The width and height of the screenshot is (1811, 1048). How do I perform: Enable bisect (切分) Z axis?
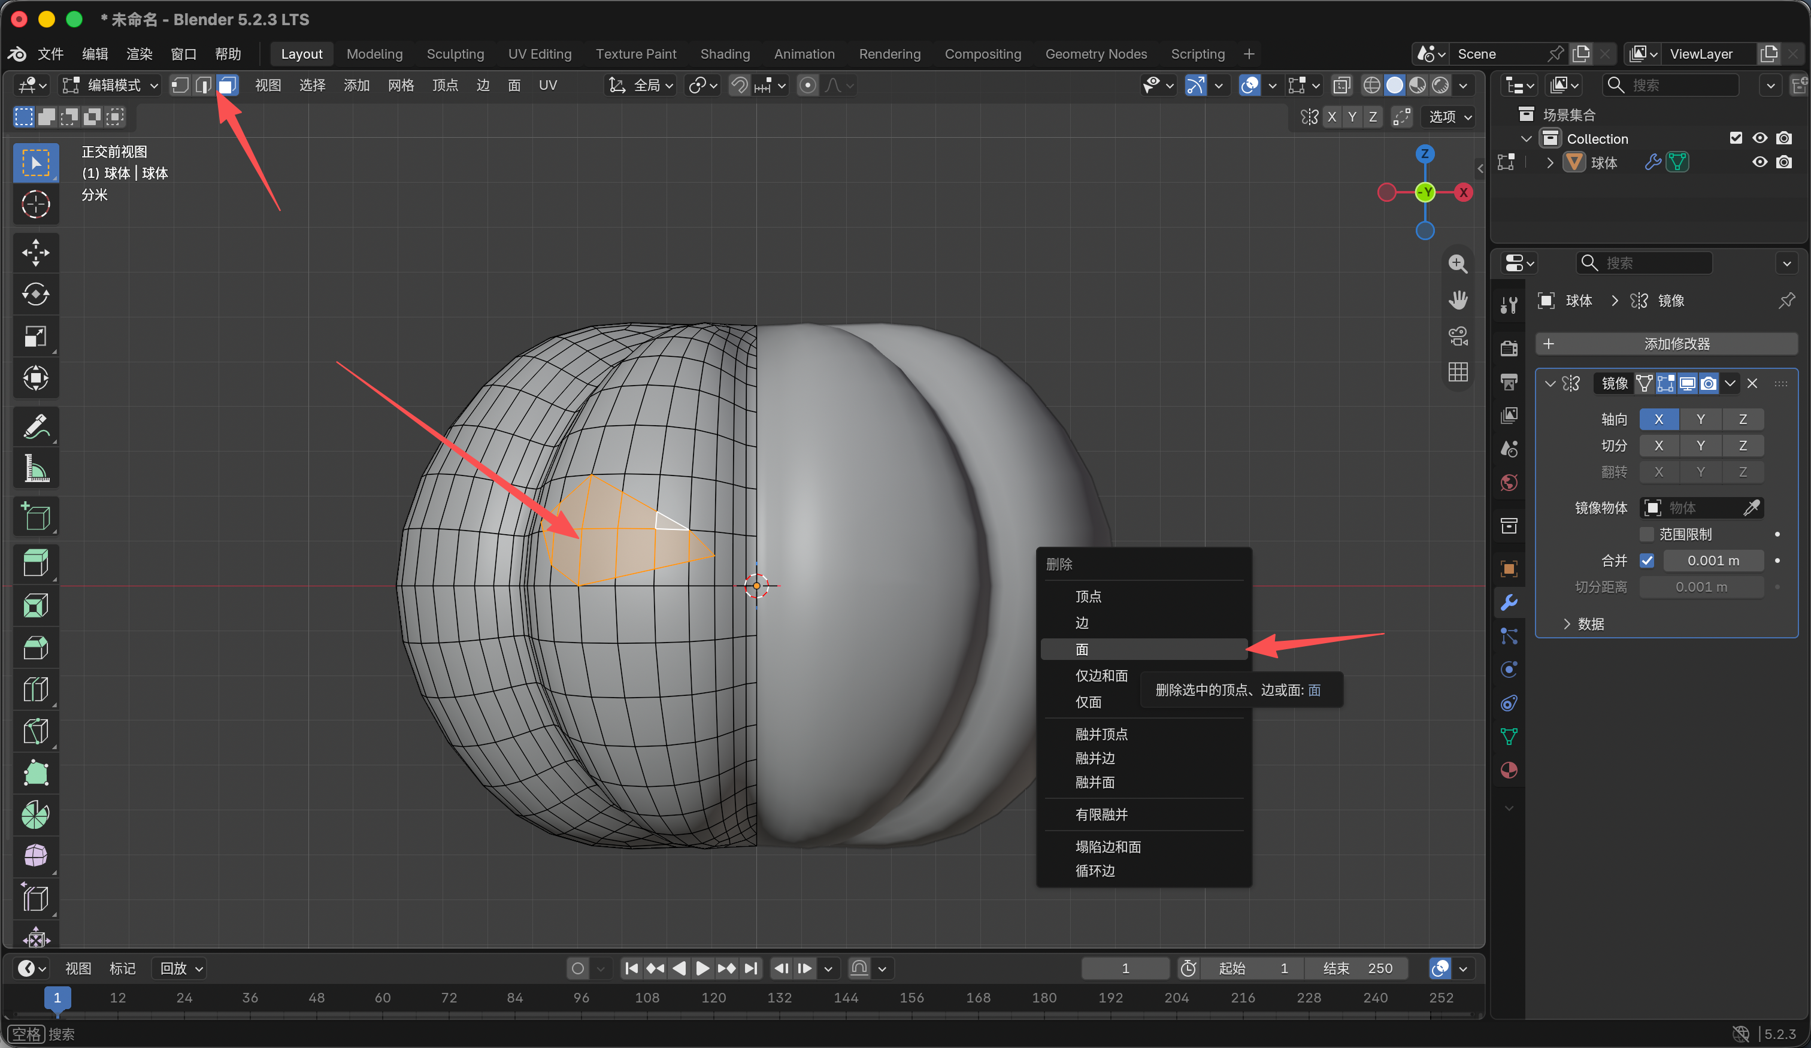tap(1742, 446)
